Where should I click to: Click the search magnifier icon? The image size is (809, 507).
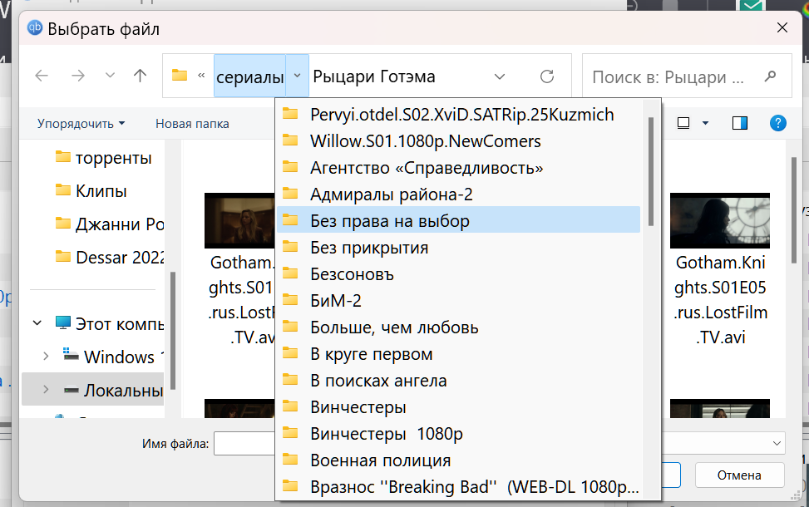(771, 76)
